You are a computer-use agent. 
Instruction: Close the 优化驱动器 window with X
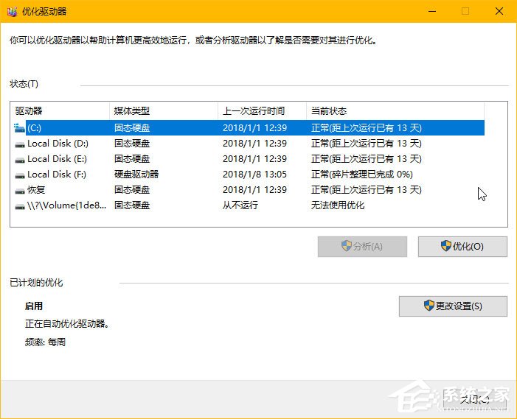click(x=499, y=12)
